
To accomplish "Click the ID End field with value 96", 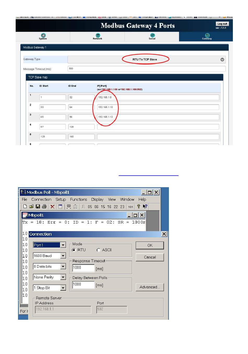I will click(81, 117).
